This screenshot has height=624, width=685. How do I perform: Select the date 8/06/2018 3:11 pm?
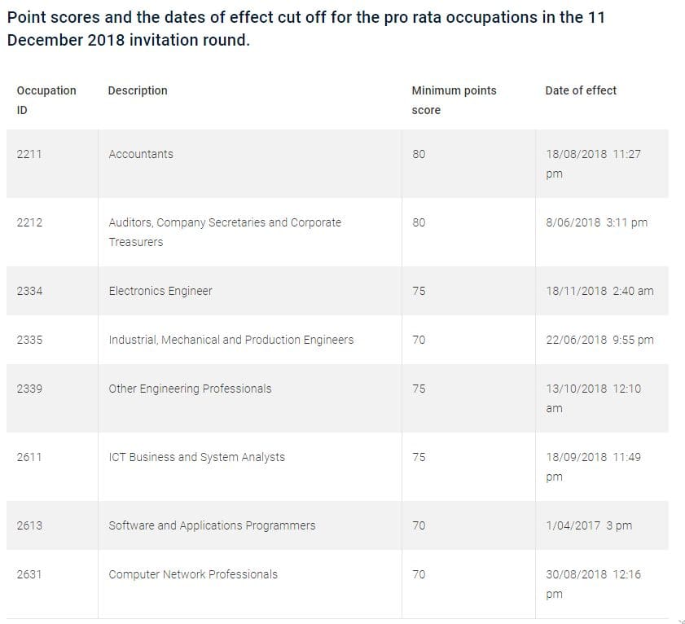click(x=597, y=222)
